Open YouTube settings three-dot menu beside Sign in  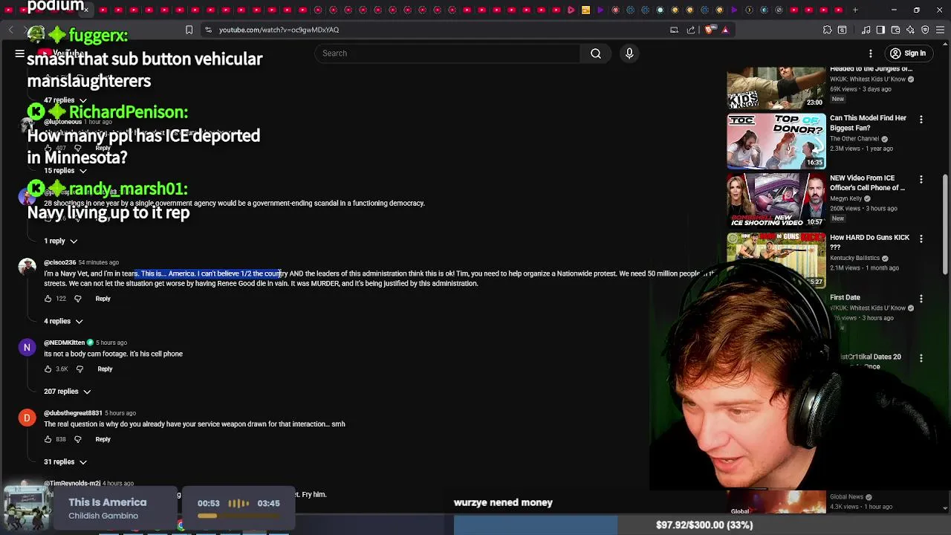[x=871, y=53]
